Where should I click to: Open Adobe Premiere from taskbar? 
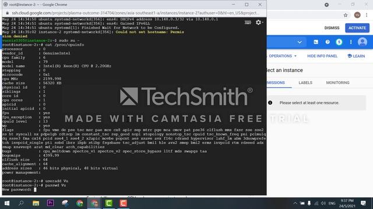click(x=51, y=203)
